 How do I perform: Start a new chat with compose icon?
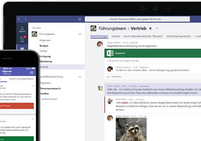(x=80, y=19)
